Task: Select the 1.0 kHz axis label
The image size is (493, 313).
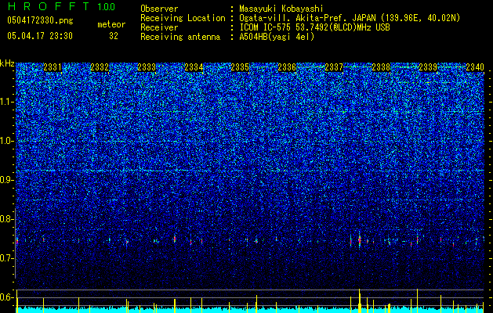Action: point(7,141)
